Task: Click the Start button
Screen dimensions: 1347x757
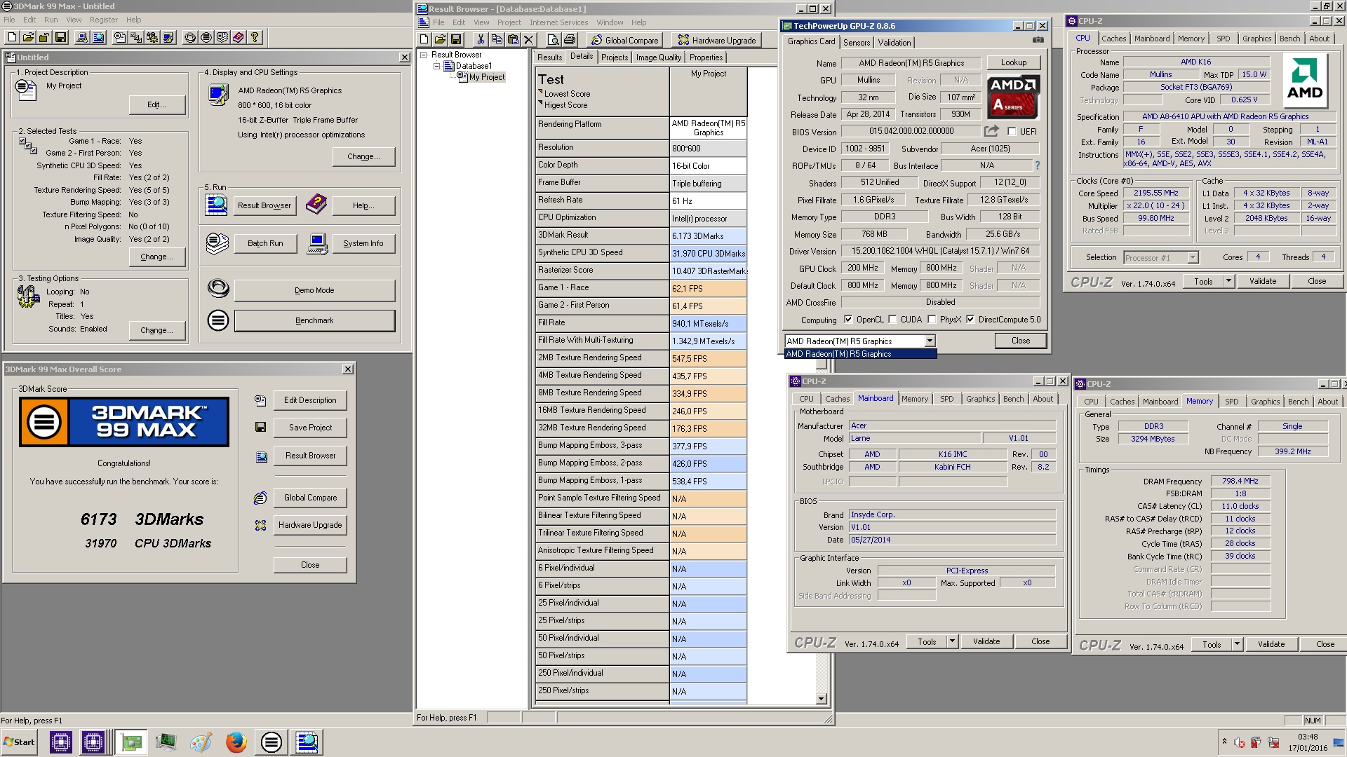Action: click(19, 742)
